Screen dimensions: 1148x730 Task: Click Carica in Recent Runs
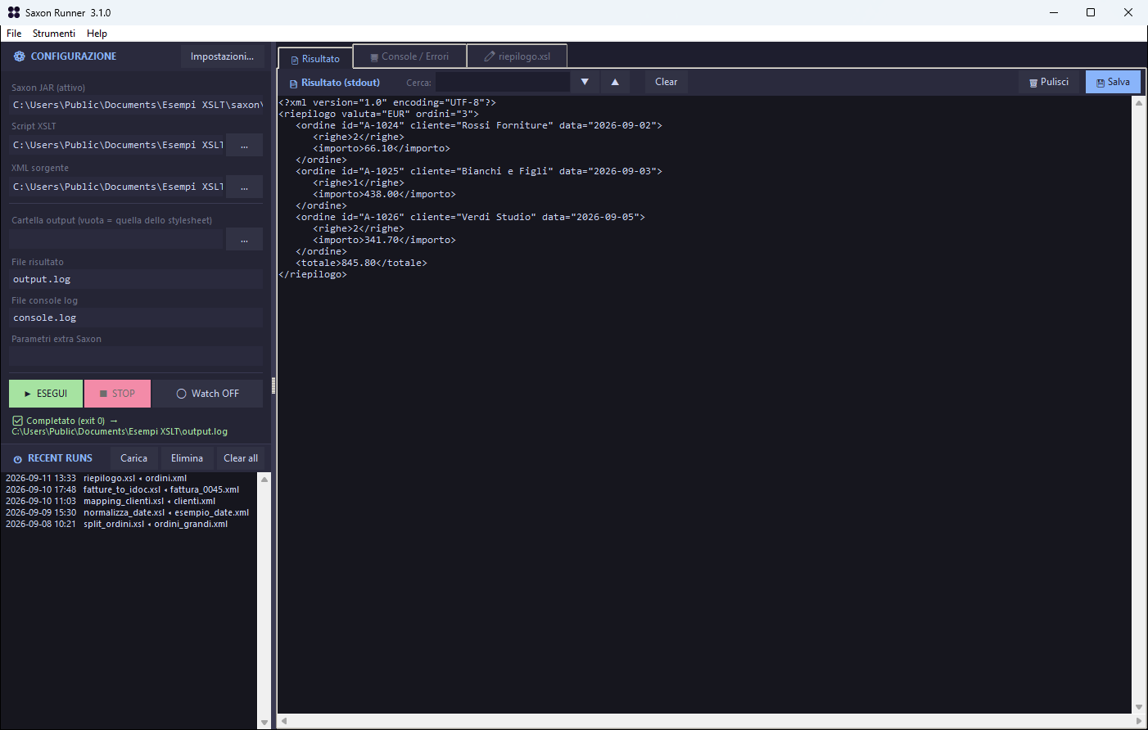coord(133,458)
